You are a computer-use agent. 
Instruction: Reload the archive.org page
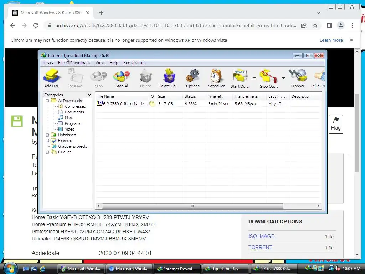(x=36, y=25)
